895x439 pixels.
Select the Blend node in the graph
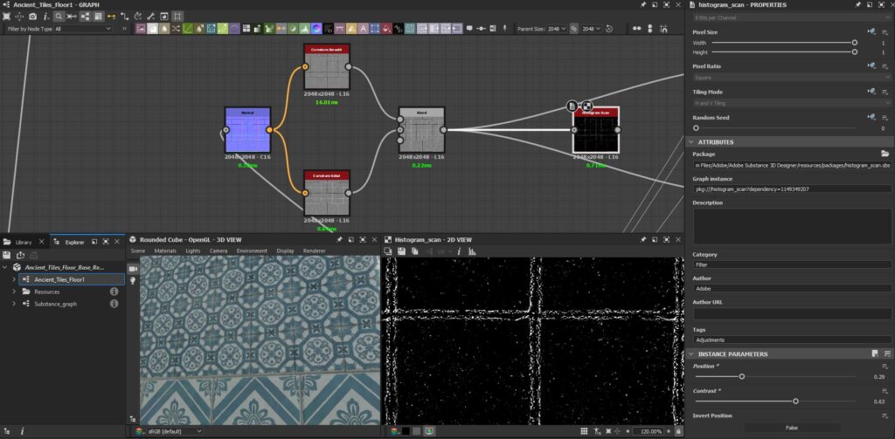point(421,130)
